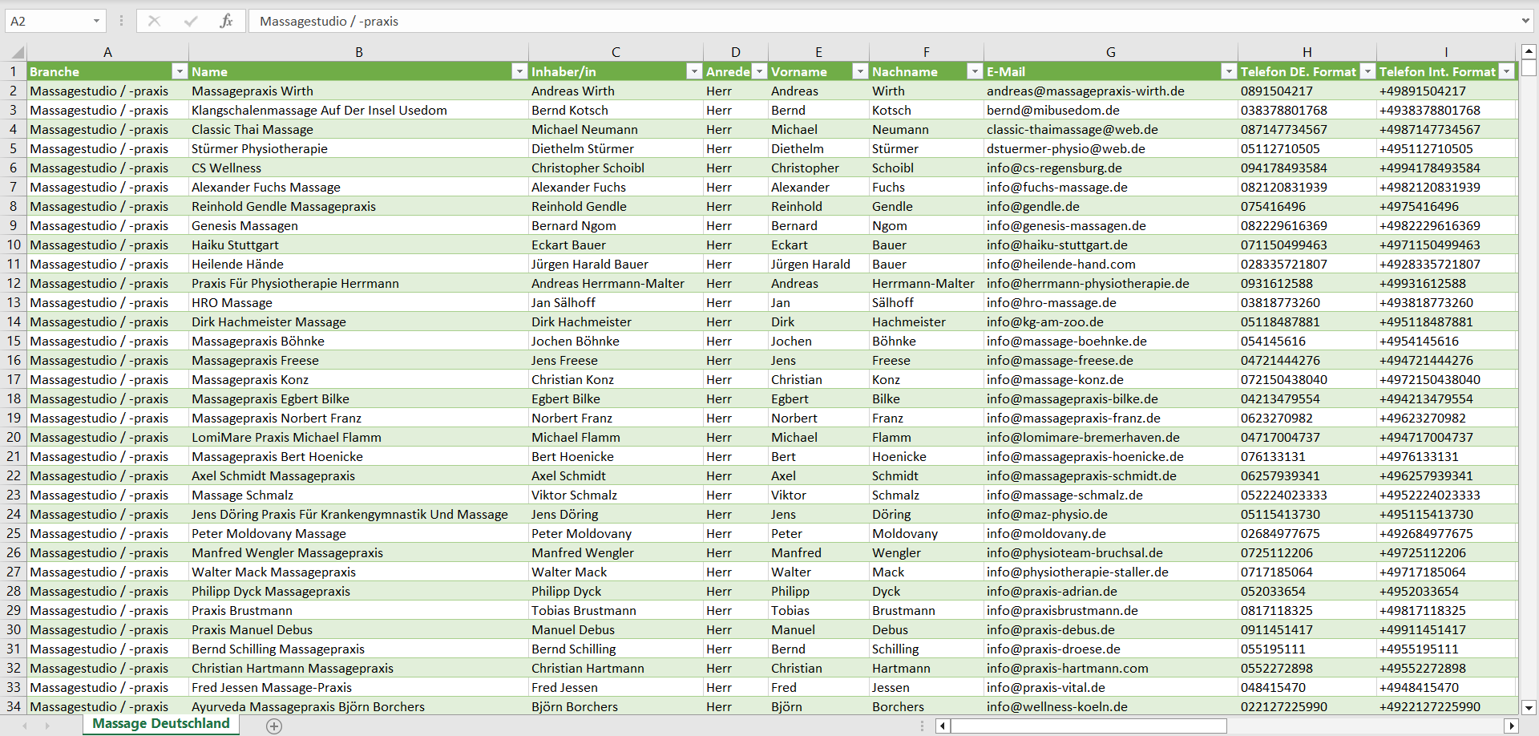This screenshot has width=1539, height=736.
Task: Click international number +4971150499463
Action: click(x=1446, y=245)
